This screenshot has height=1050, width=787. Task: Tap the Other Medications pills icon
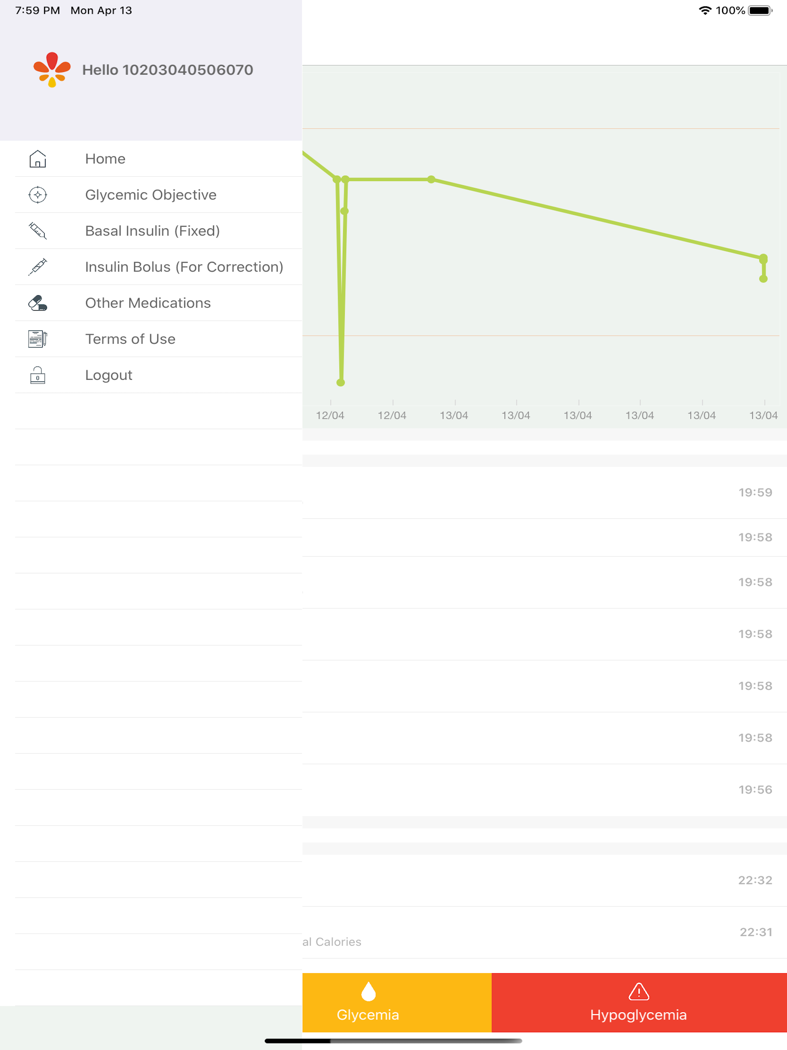coord(38,303)
